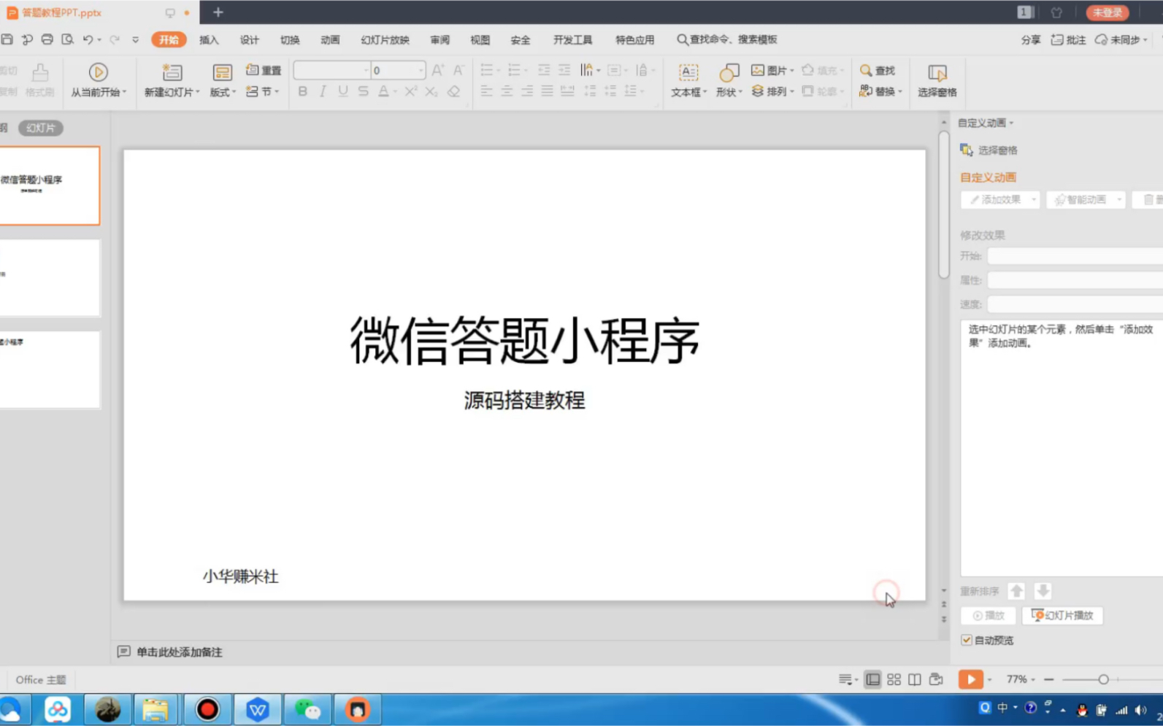This screenshot has height=726, width=1163.
Task: Click the font color A icon
Action: tap(383, 91)
